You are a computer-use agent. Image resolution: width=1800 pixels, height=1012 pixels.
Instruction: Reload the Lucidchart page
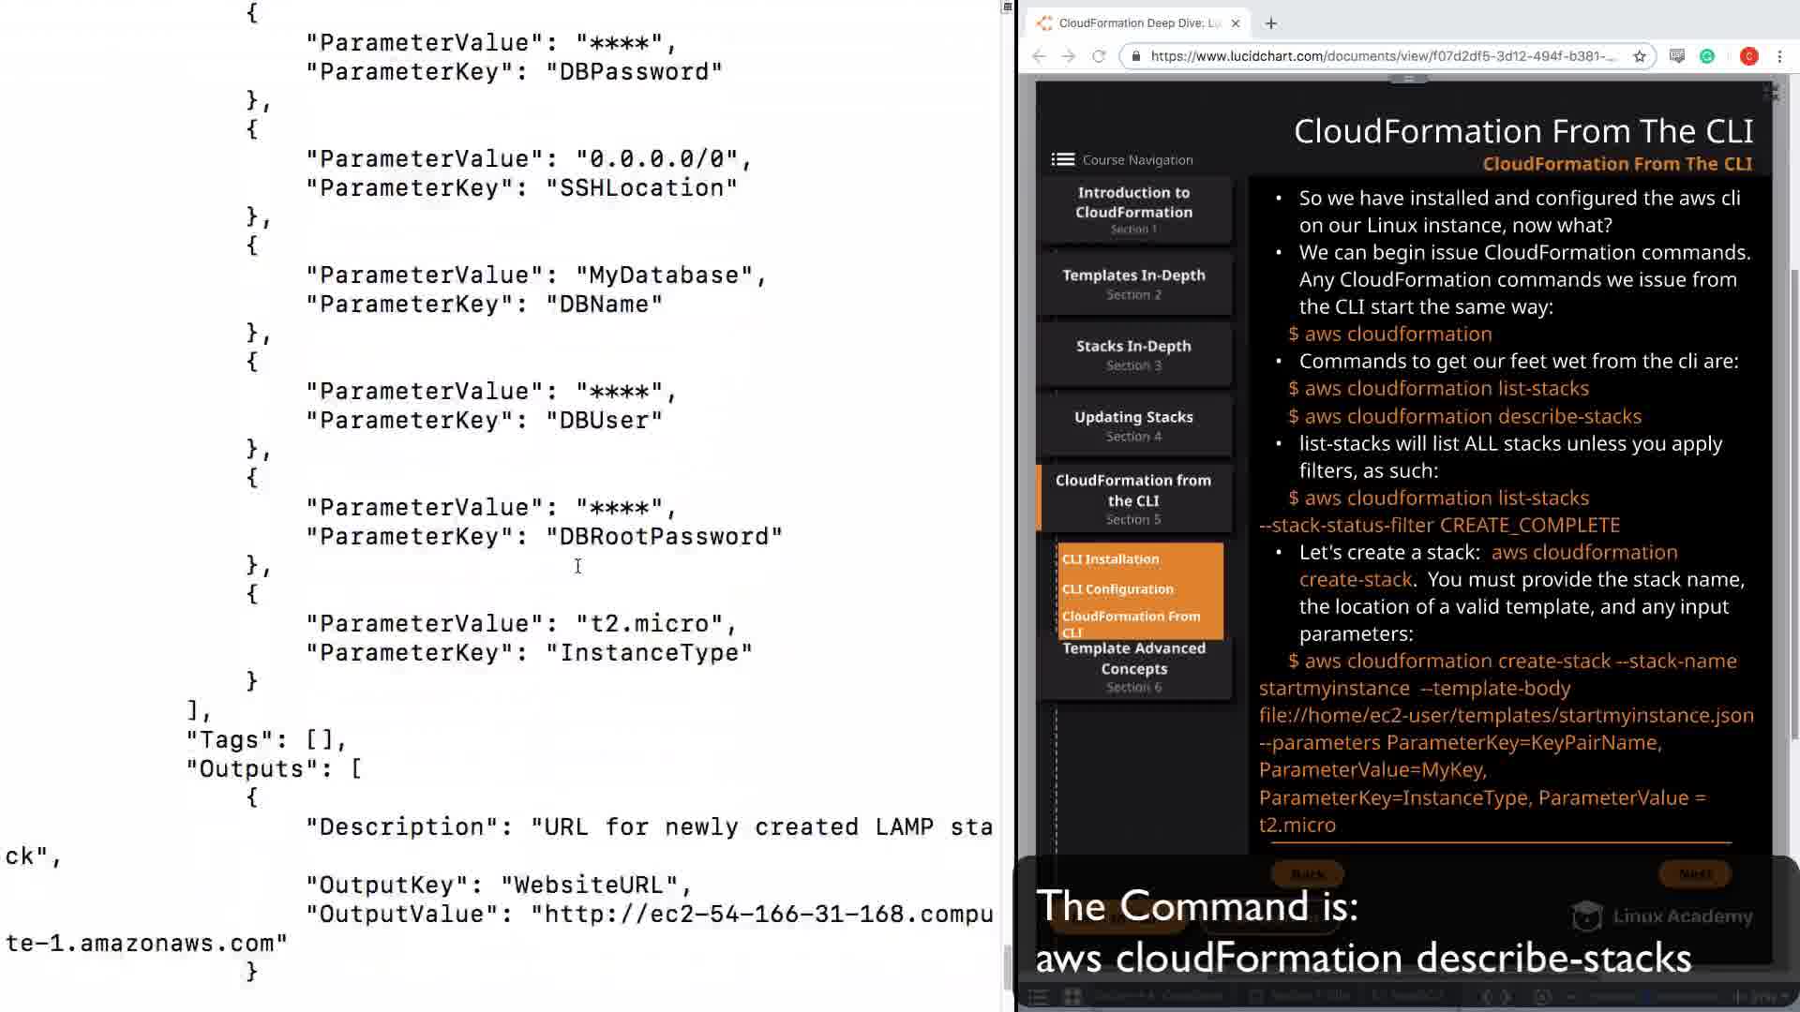(x=1099, y=56)
